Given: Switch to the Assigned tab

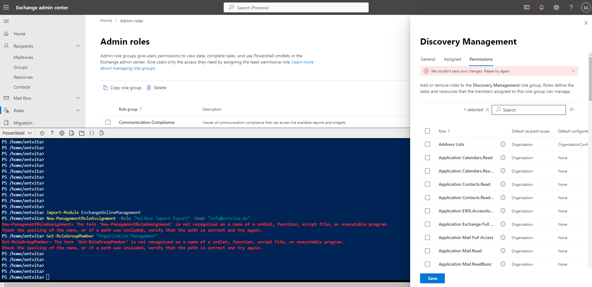Looking at the screenshot, I should point(452,59).
